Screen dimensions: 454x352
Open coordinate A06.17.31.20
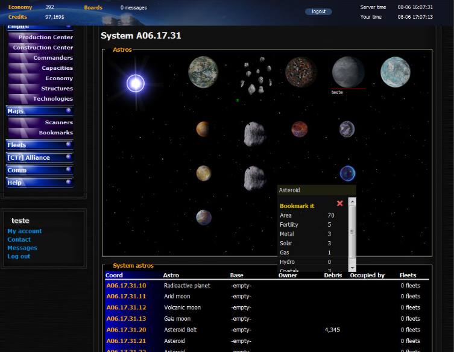pos(126,330)
